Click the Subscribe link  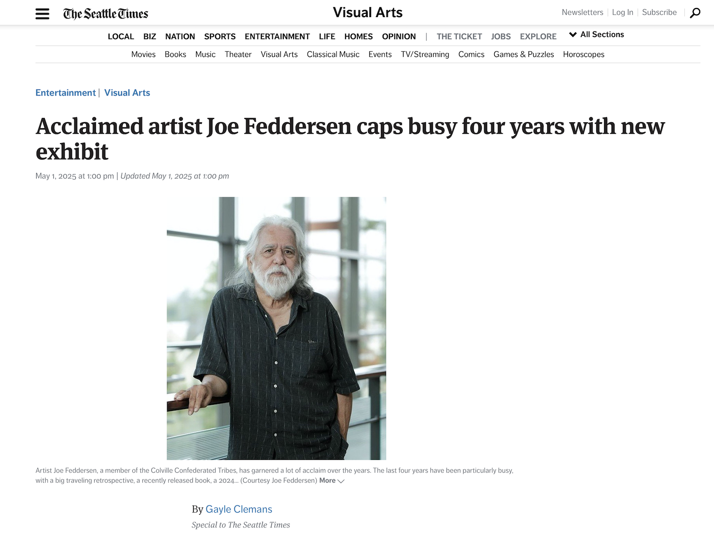659,12
